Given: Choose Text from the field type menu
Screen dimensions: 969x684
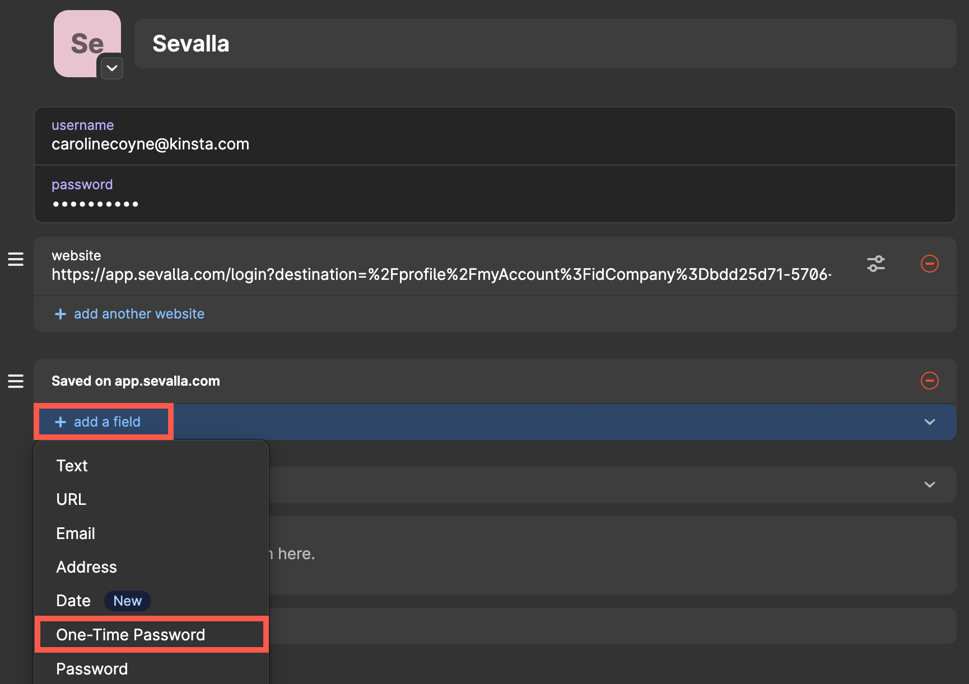Looking at the screenshot, I should [x=151, y=466].
